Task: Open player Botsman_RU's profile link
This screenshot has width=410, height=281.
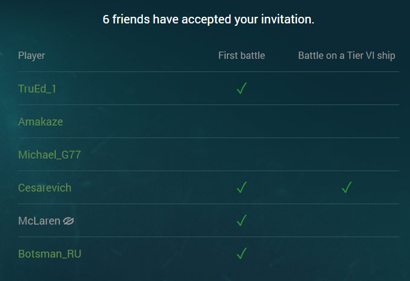Action: 50,254
